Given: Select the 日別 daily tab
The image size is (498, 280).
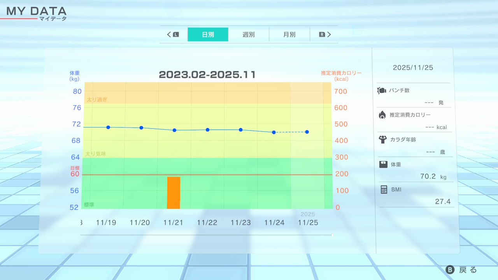Looking at the screenshot, I should pyautogui.click(x=208, y=35).
